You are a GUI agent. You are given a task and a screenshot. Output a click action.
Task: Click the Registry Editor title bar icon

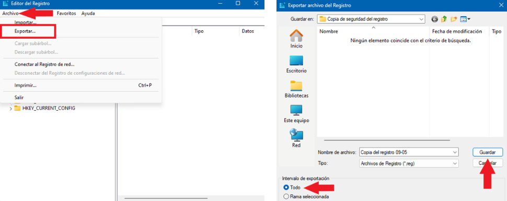pyautogui.click(x=6, y=4)
